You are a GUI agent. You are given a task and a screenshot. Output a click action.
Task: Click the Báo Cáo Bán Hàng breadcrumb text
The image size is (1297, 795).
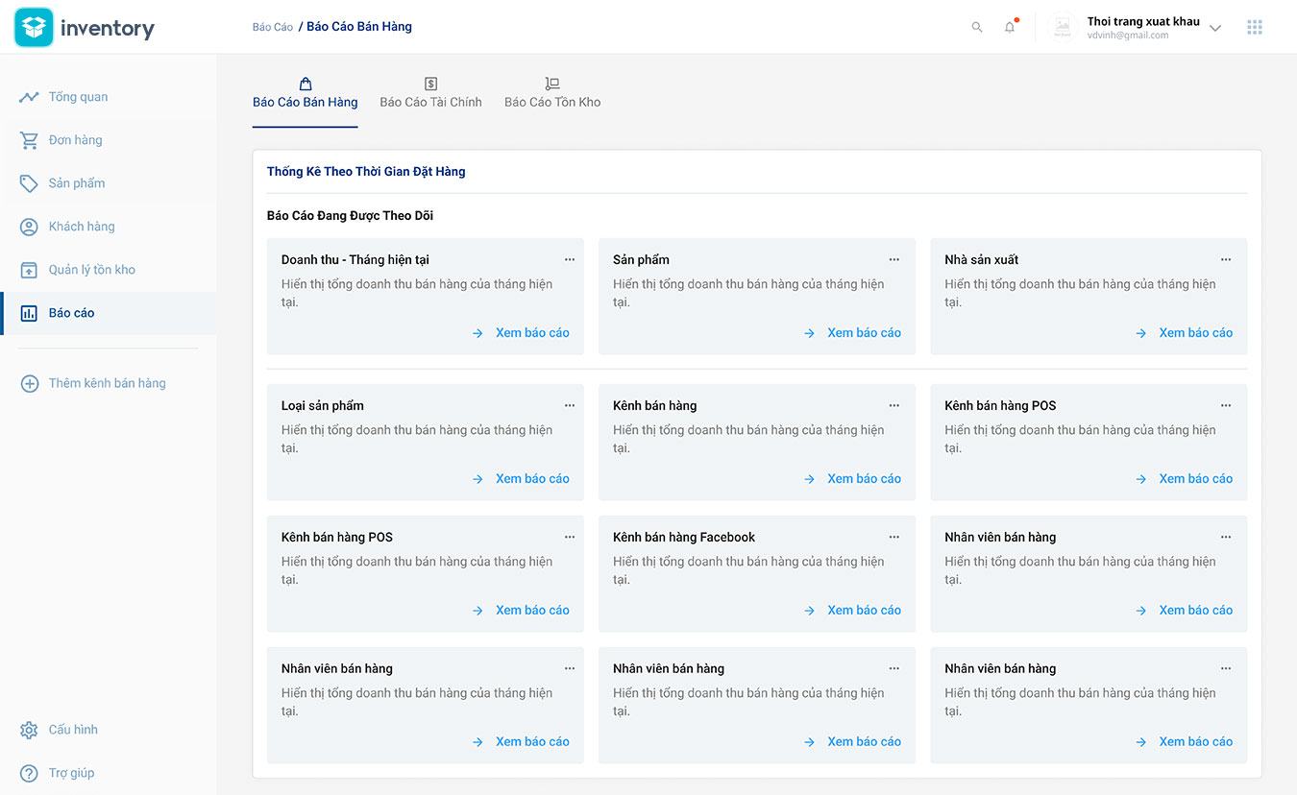359,27
